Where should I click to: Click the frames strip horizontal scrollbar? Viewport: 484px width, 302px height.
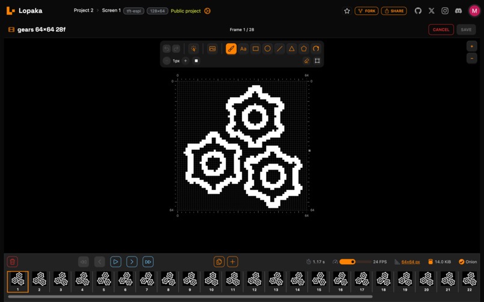pos(190,297)
